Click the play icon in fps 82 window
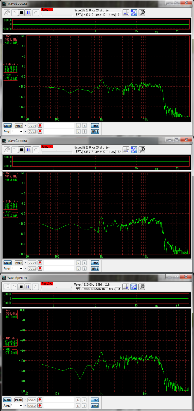This screenshot has height=411, width=194. [15, 150]
